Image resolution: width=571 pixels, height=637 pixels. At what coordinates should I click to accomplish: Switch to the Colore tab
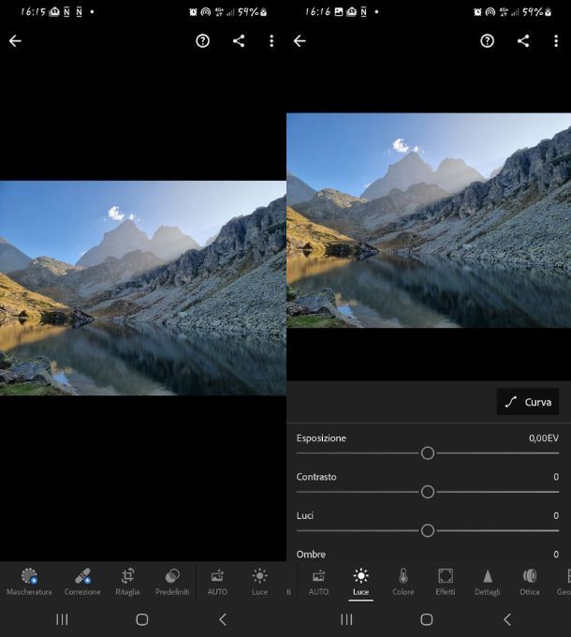click(403, 580)
